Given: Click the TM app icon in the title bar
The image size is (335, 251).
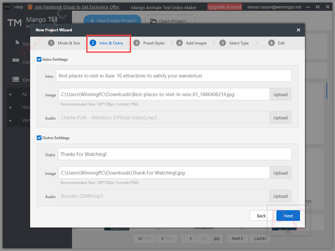Looking at the screenshot, I should 7,7.
